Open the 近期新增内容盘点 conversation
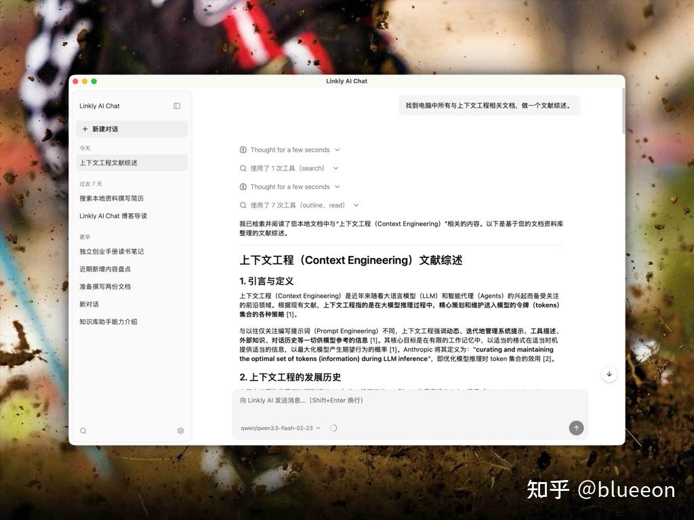This screenshot has height=520, width=694. (132, 269)
